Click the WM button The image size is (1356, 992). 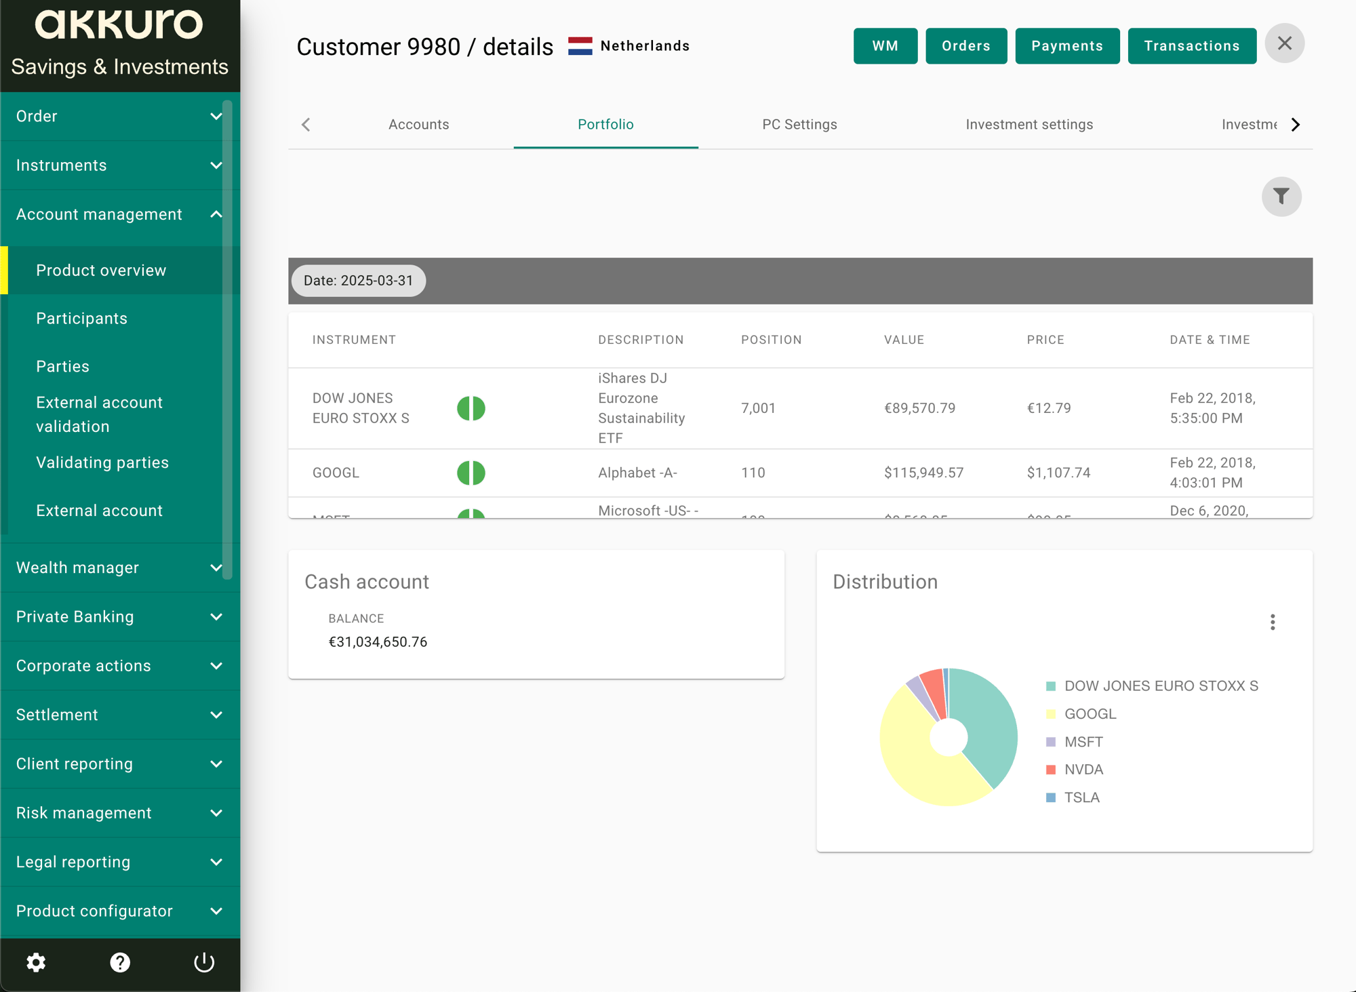(885, 46)
